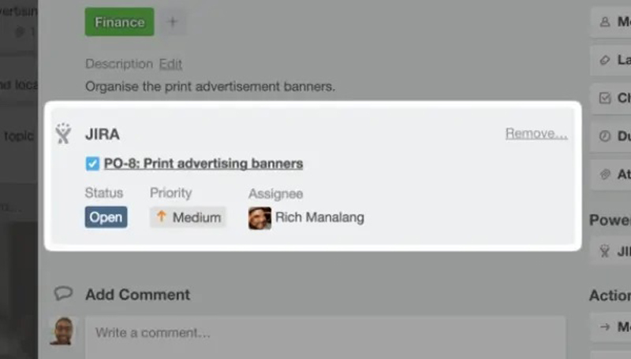Set a due date via the clock icon
The width and height of the screenshot is (631, 359).
tap(605, 136)
